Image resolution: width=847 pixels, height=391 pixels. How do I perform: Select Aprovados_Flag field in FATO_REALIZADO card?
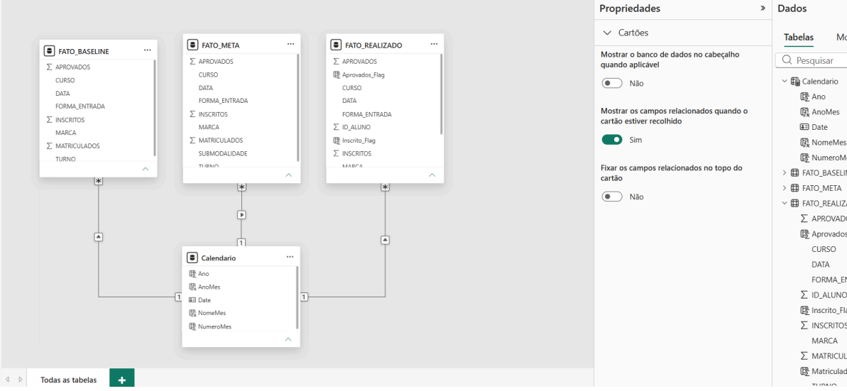coord(363,75)
